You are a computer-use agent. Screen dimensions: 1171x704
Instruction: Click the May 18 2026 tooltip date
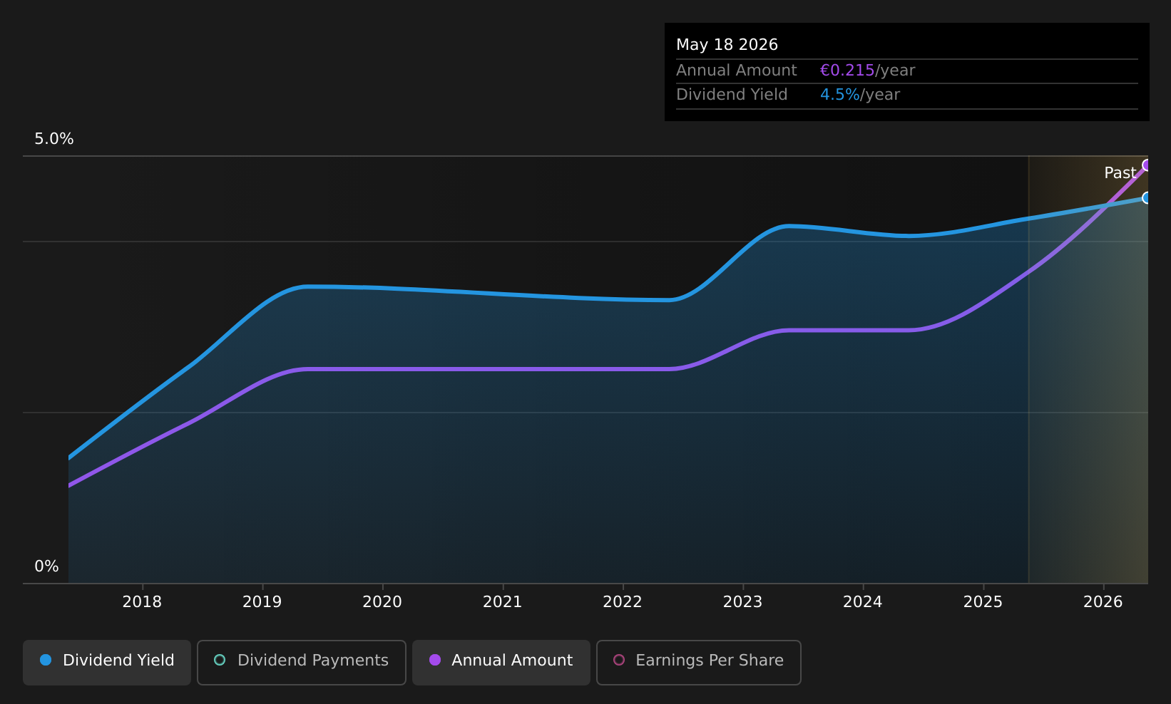727,45
